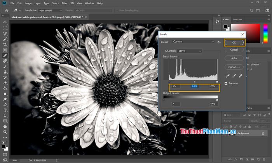Open the Color panel menu
Screen dimensions: 272x163
point(269,19)
